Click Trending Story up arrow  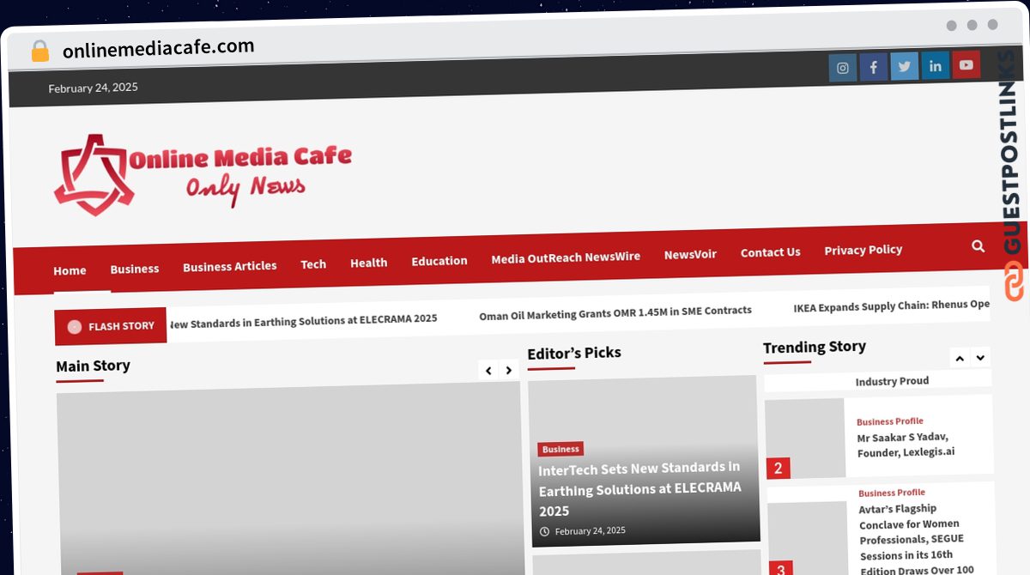coord(960,358)
